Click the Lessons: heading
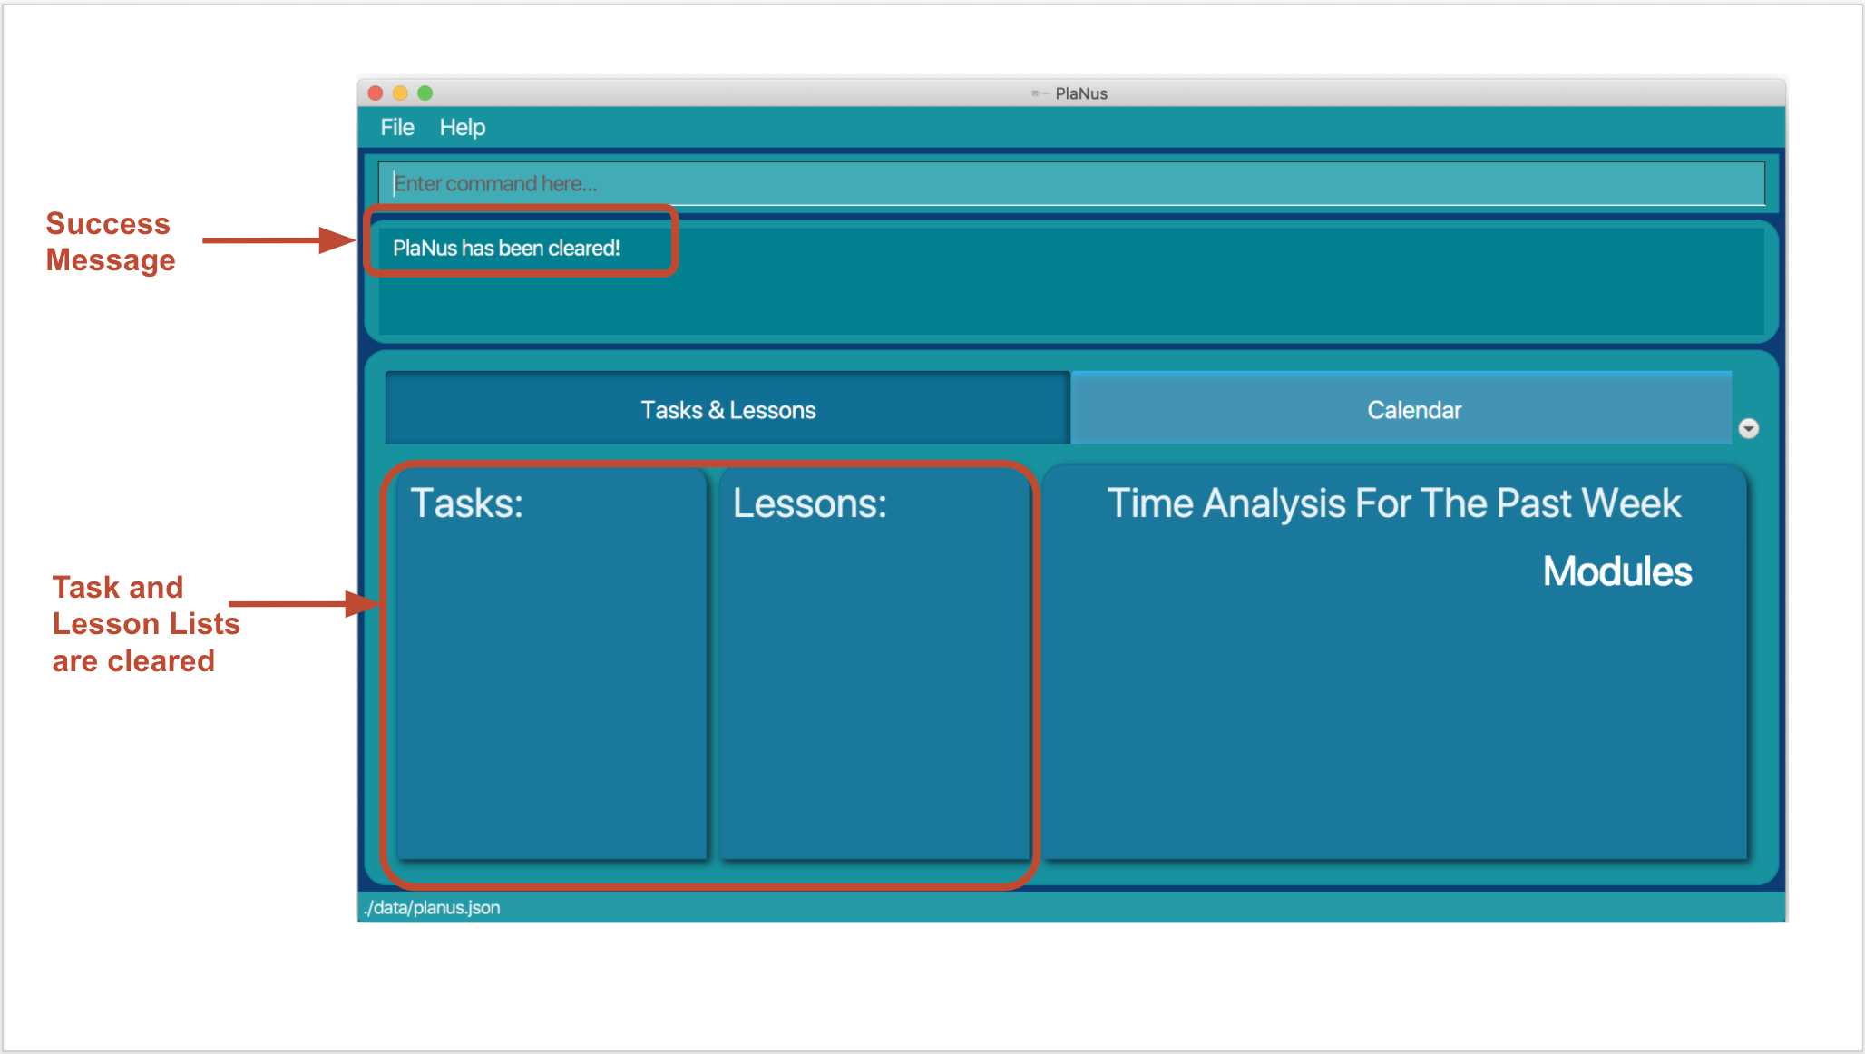The width and height of the screenshot is (1865, 1054). (810, 503)
